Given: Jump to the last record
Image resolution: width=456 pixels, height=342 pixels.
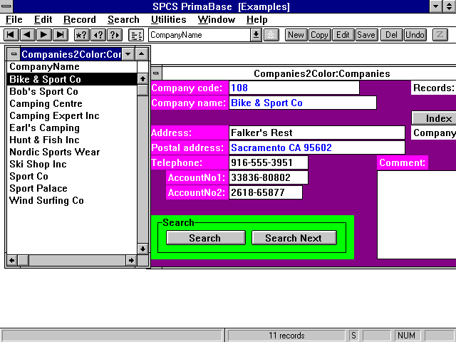Looking at the screenshot, I should 60,35.
